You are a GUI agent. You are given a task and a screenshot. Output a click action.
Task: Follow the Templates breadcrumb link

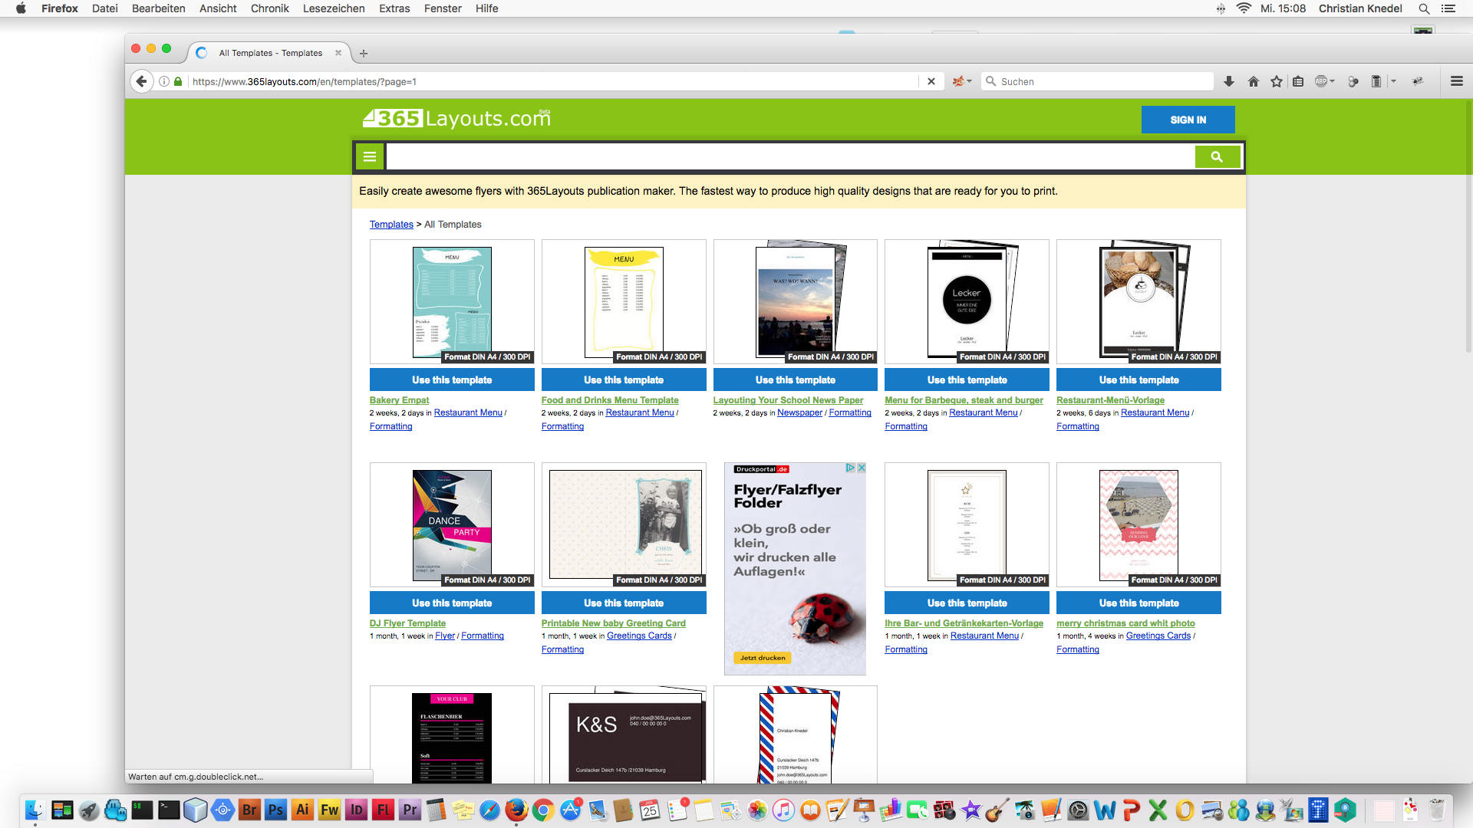tap(391, 224)
